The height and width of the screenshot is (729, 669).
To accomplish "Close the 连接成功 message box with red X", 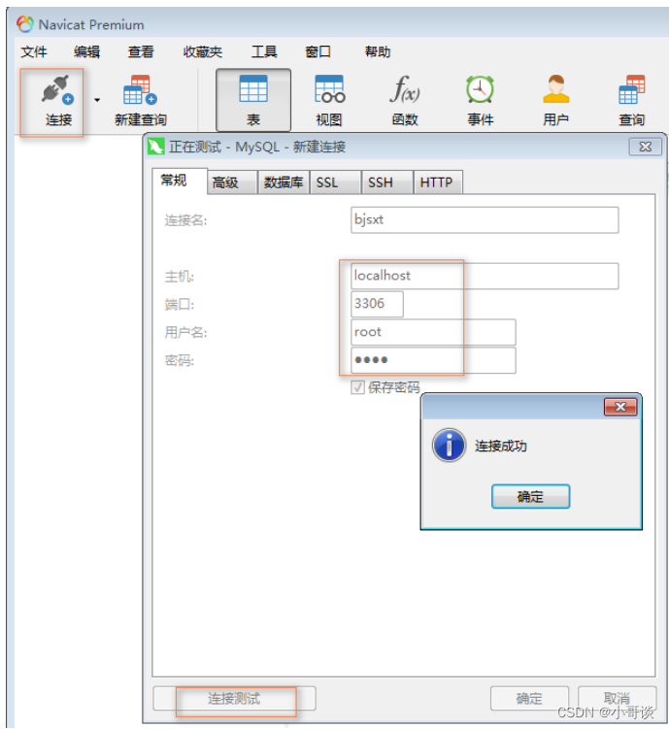I will point(620,407).
